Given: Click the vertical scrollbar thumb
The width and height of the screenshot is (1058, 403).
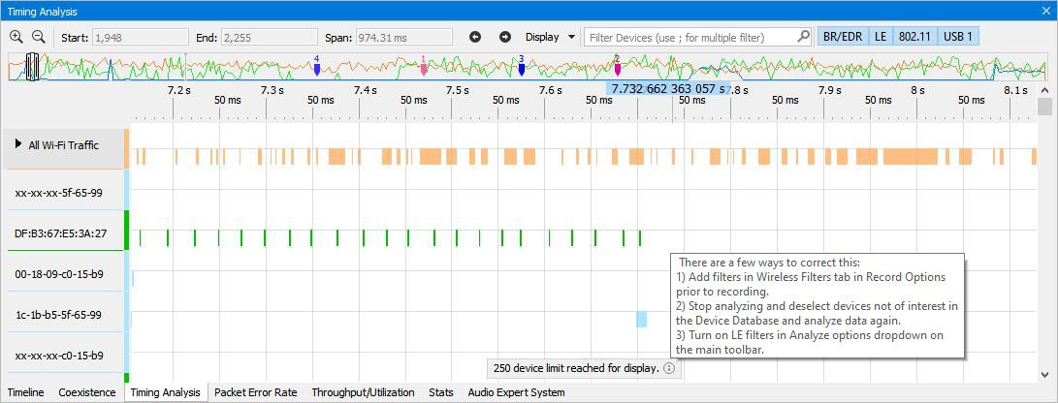Looking at the screenshot, I should point(1045,107).
